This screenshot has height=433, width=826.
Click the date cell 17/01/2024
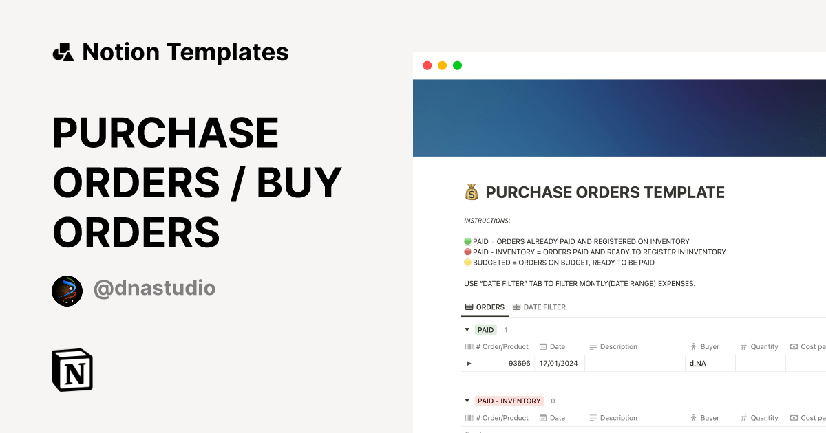[558, 363]
